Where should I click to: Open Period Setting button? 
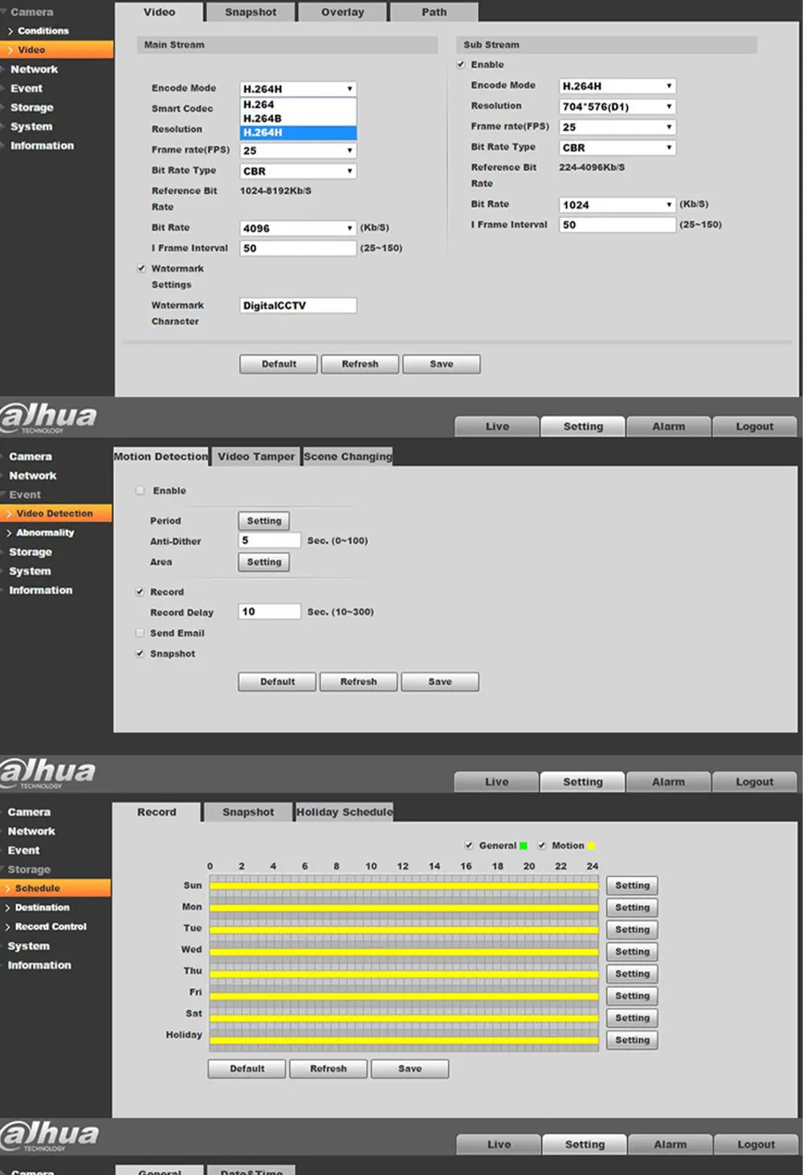click(264, 520)
